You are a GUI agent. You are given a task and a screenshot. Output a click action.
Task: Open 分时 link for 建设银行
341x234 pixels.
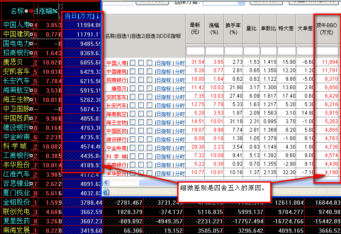tap(180, 140)
